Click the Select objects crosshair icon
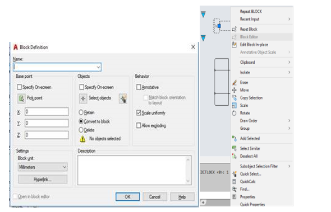The image size is (331, 212). (83, 98)
